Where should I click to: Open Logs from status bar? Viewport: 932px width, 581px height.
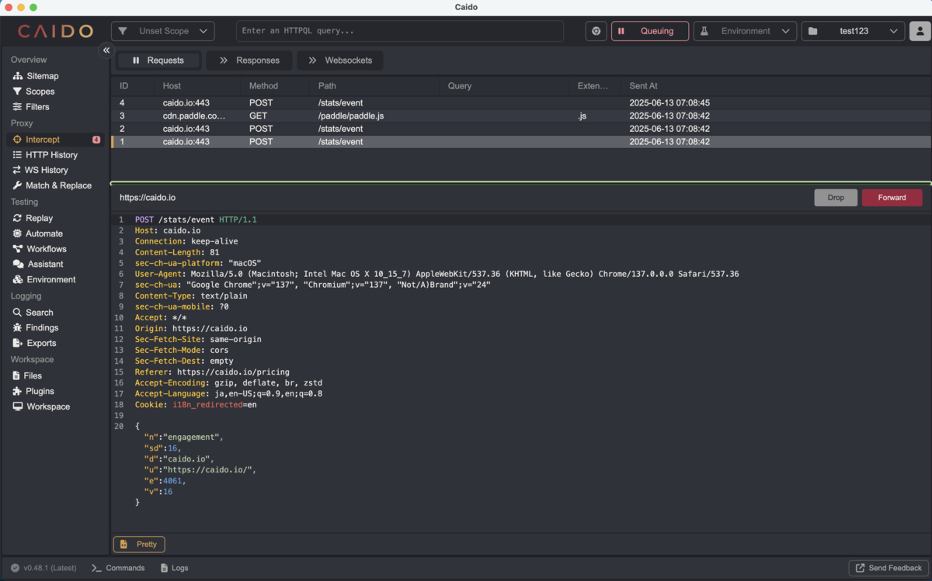[175, 568]
